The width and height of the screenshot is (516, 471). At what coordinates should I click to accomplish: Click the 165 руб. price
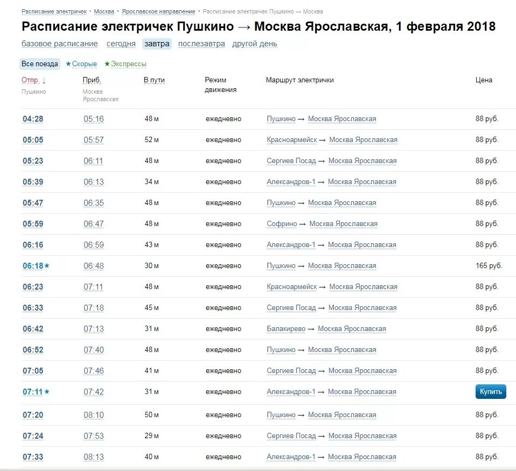coord(489,266)
